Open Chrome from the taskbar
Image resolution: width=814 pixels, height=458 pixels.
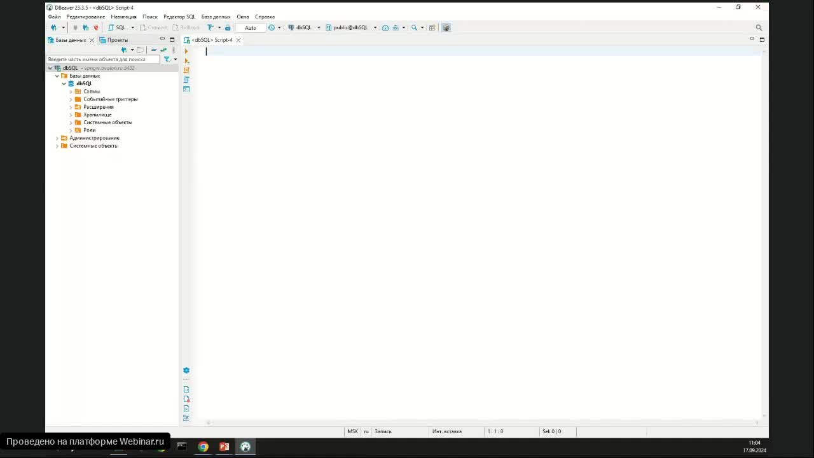tap(203, 447)
